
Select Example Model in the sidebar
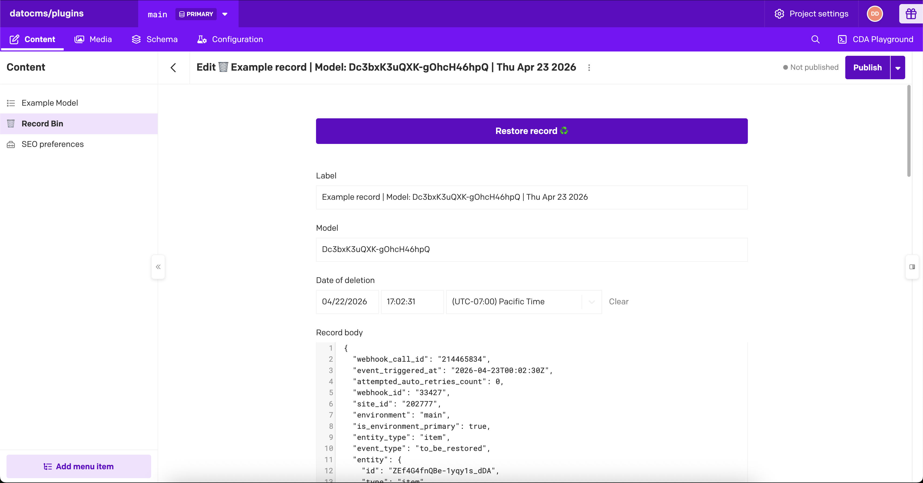pyautogui.click(x=50, y=103)
